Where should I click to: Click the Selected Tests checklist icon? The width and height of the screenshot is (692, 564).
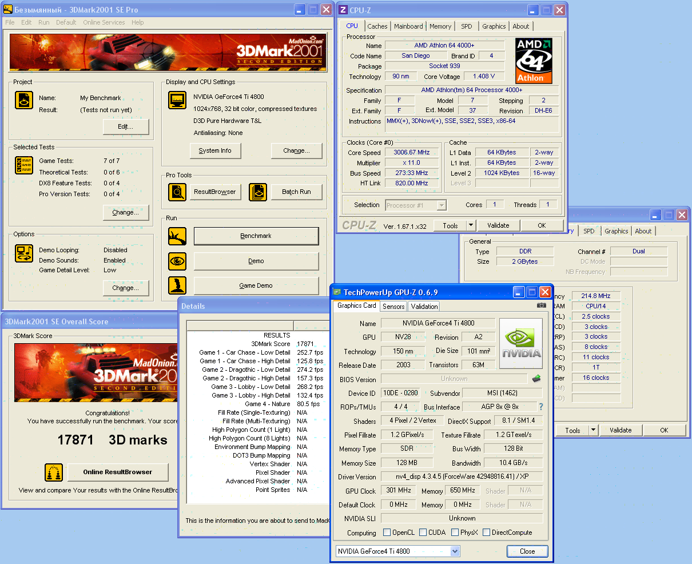[24, 166]
